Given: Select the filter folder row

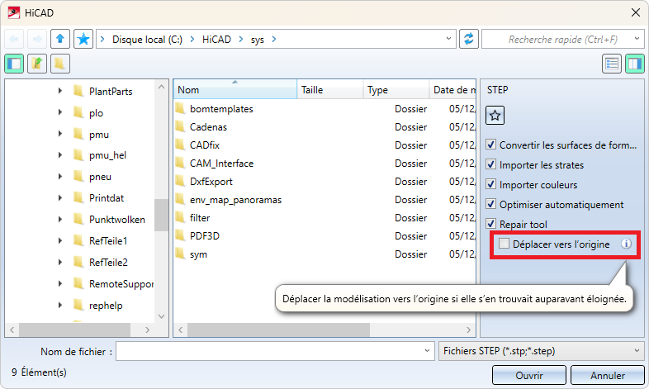Looking at the screenshot, I should [324, 218].
